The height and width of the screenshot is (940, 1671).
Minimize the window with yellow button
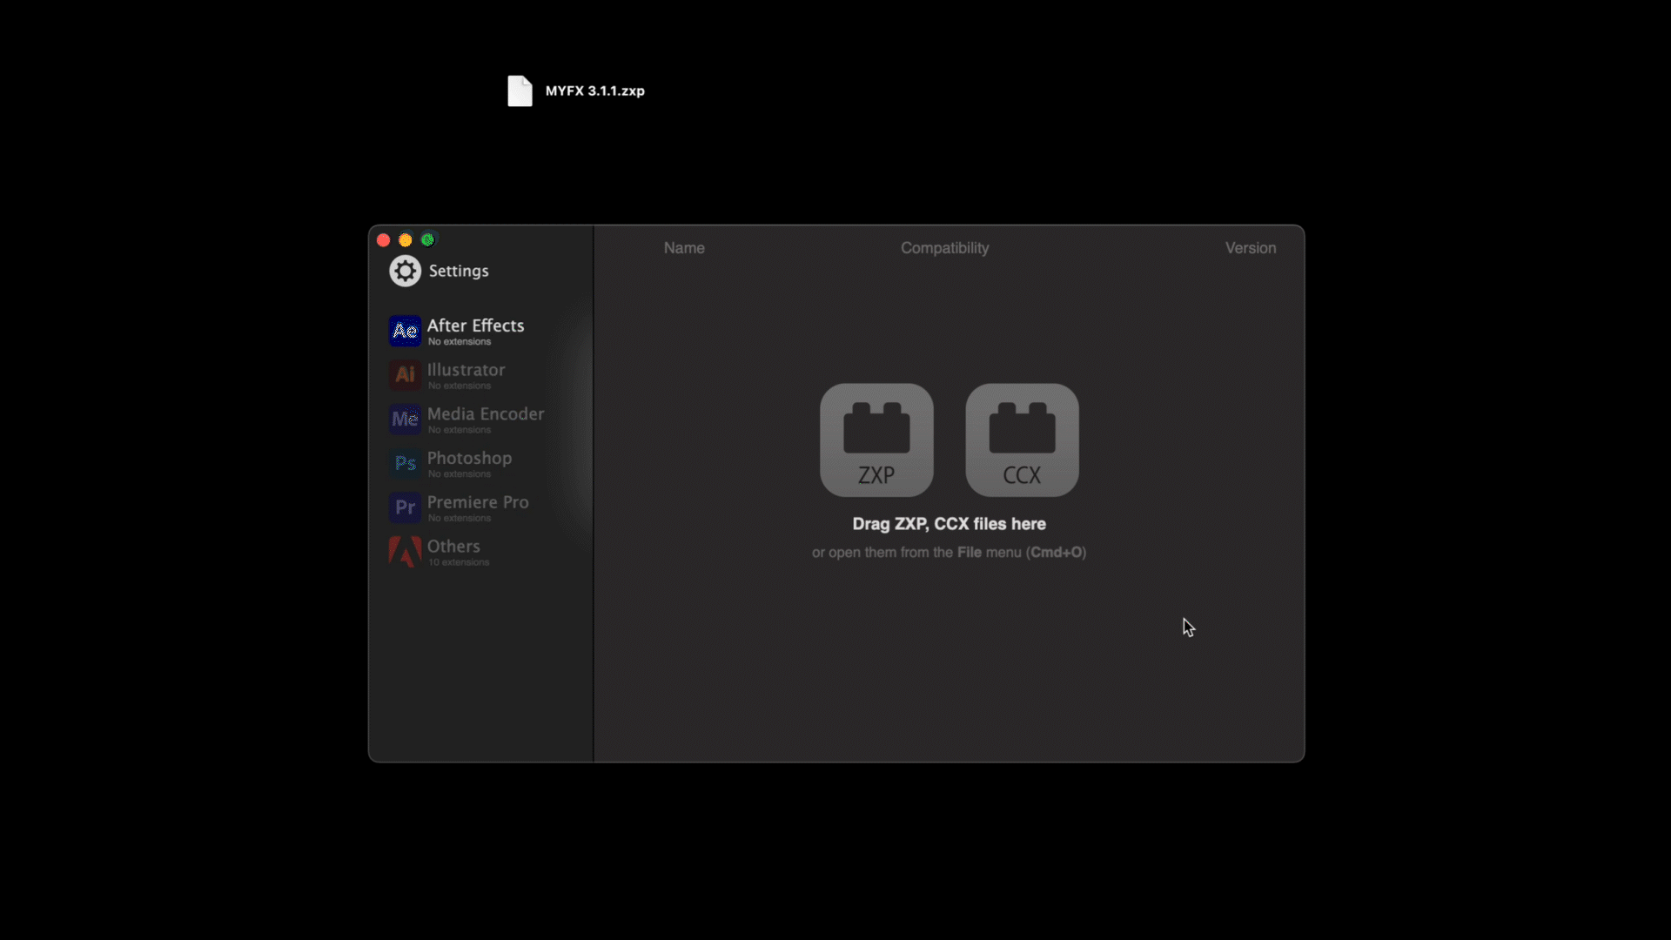click(406, 240)
